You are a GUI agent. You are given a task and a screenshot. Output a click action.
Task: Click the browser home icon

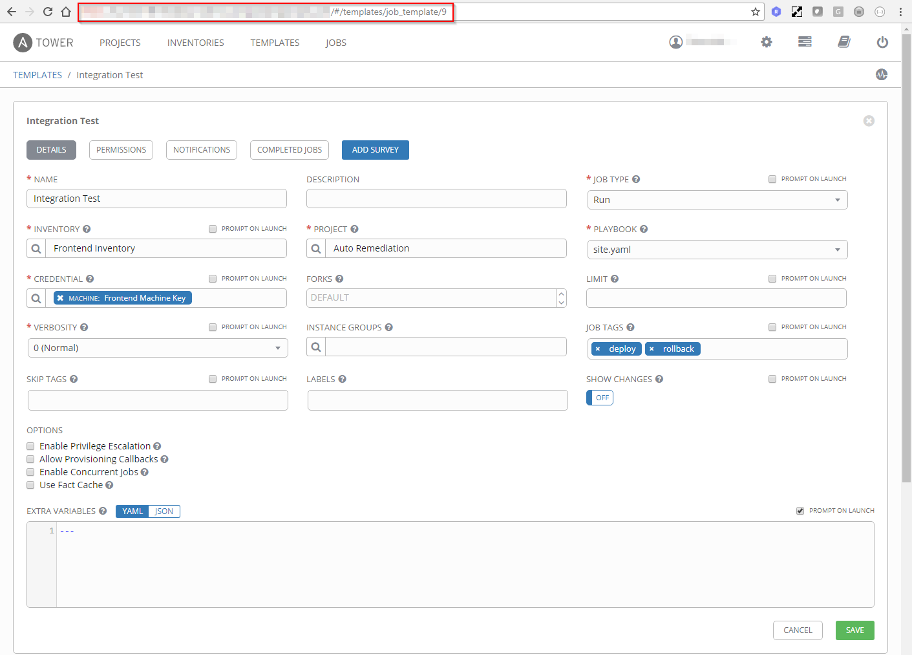click(x=66, y=12)
